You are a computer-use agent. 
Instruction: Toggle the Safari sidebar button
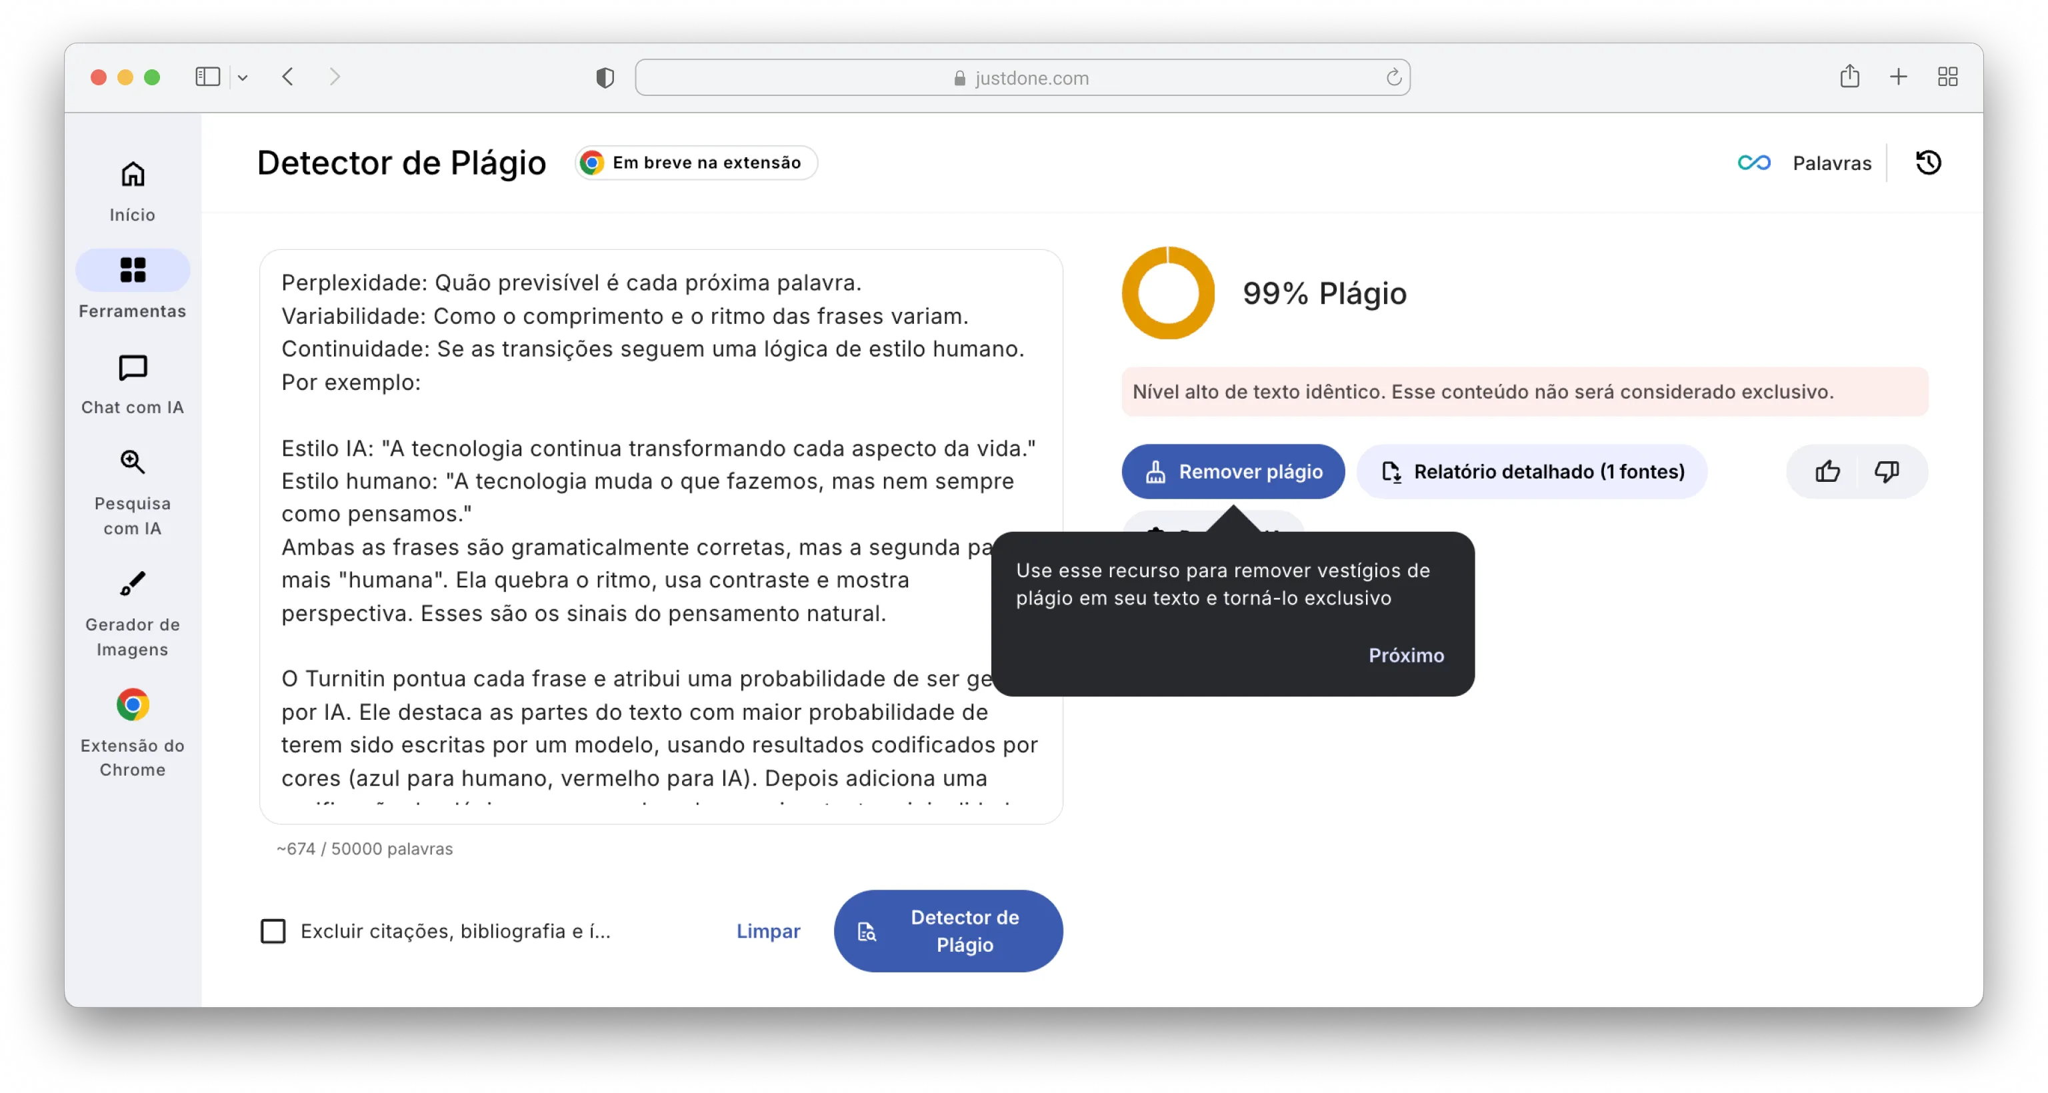[x=207, y=77]
